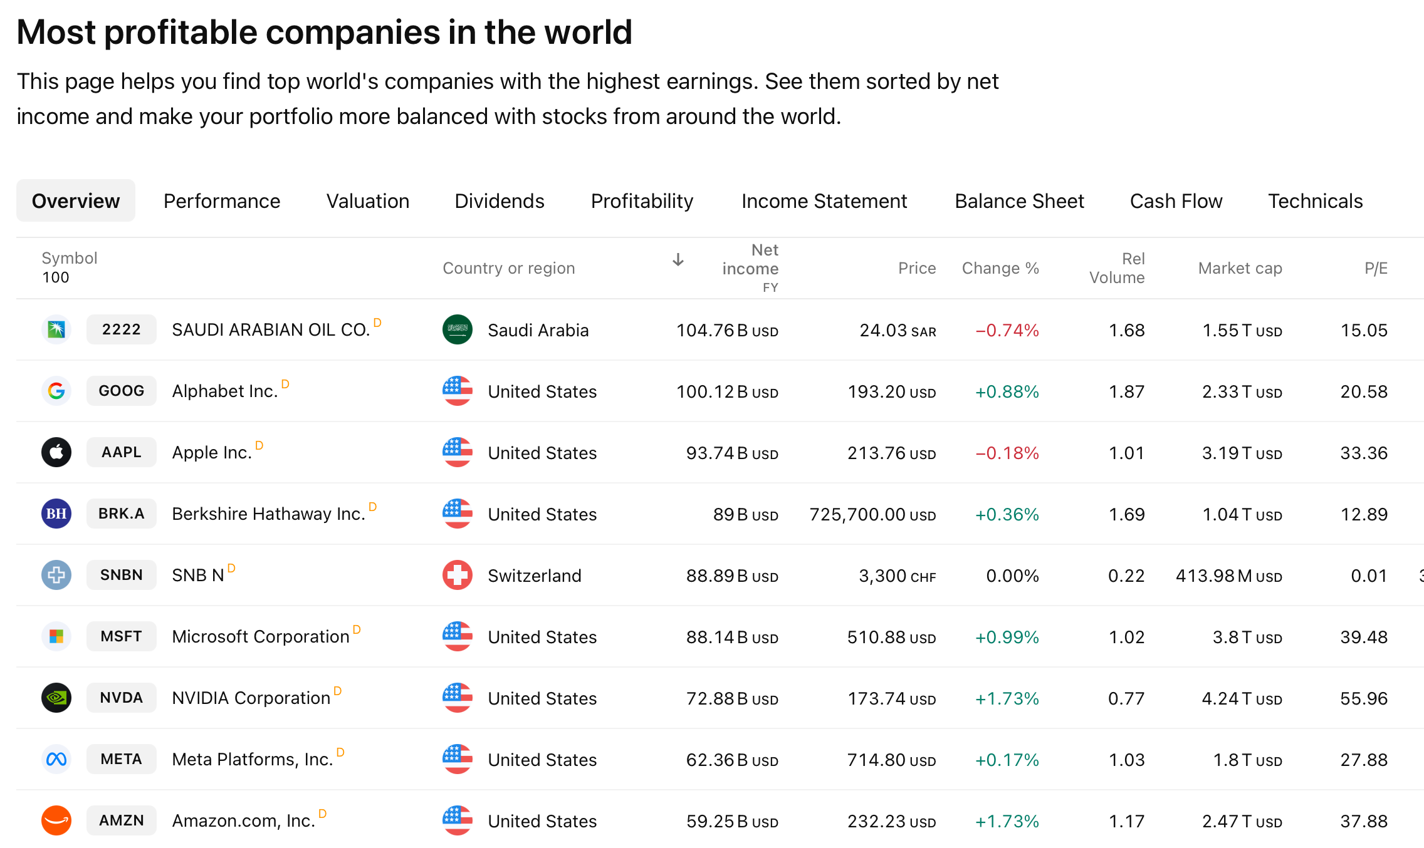Click the D indicator next to Microsoft Corporation
The width and height of the screenshot is (1424, 848).
357,629
